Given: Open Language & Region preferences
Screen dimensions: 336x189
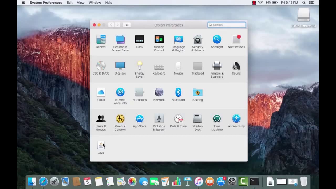Looking at the screenshot, I should point(178,43).
